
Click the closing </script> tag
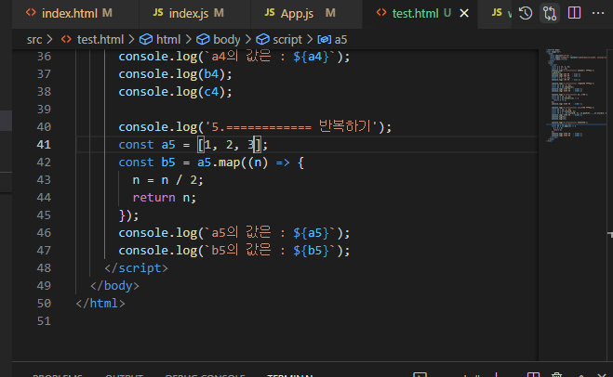coord(136,268)
